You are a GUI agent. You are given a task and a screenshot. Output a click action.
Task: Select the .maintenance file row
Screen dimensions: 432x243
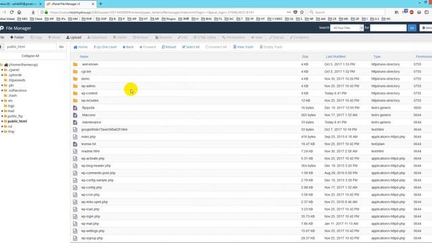pos(251,122)
